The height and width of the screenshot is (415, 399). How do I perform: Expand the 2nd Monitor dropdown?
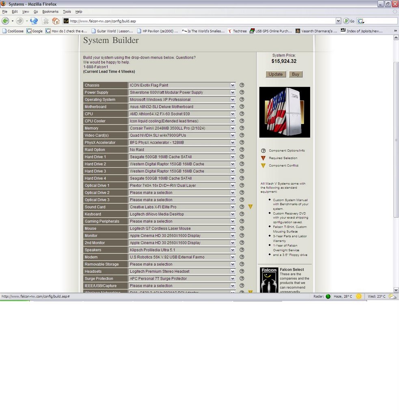click(182, 243)
